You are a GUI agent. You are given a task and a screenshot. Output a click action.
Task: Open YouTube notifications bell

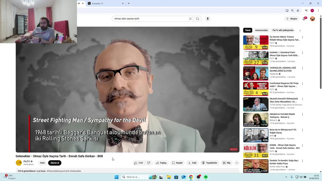coord(304,19)
